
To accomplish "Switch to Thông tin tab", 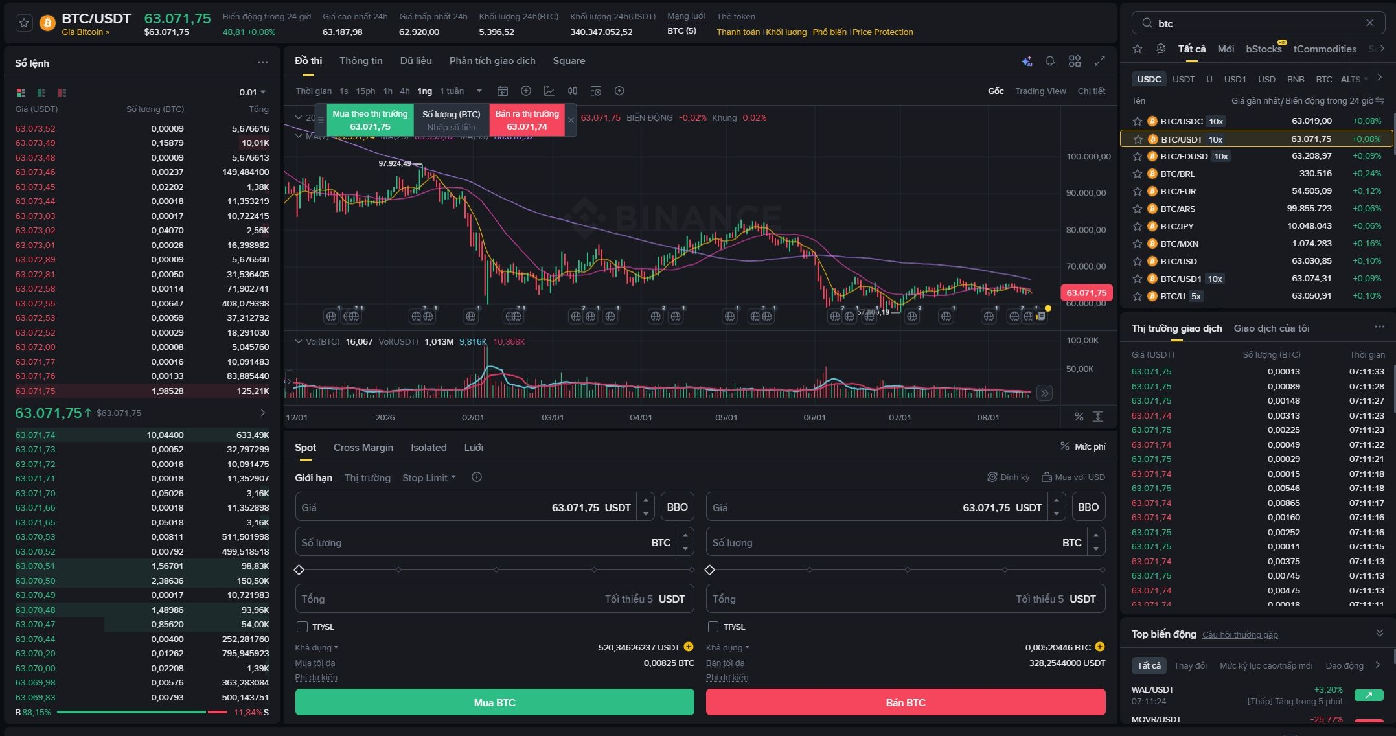I will click(x=361, y=61).
